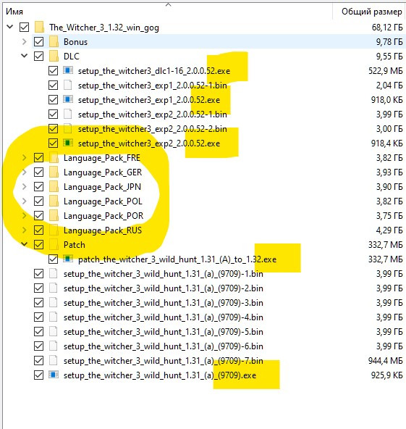
Task: Expand the Language_Pack_GER folder
Action: [x=25, y=172]
